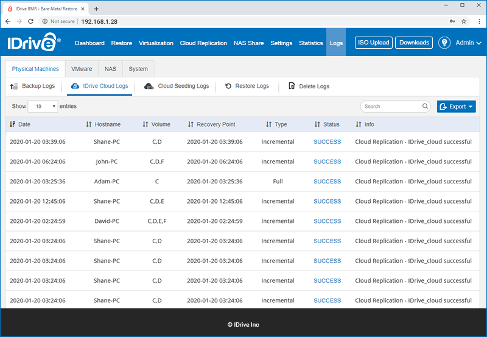Open Virtualization section

tap(156, 43)
